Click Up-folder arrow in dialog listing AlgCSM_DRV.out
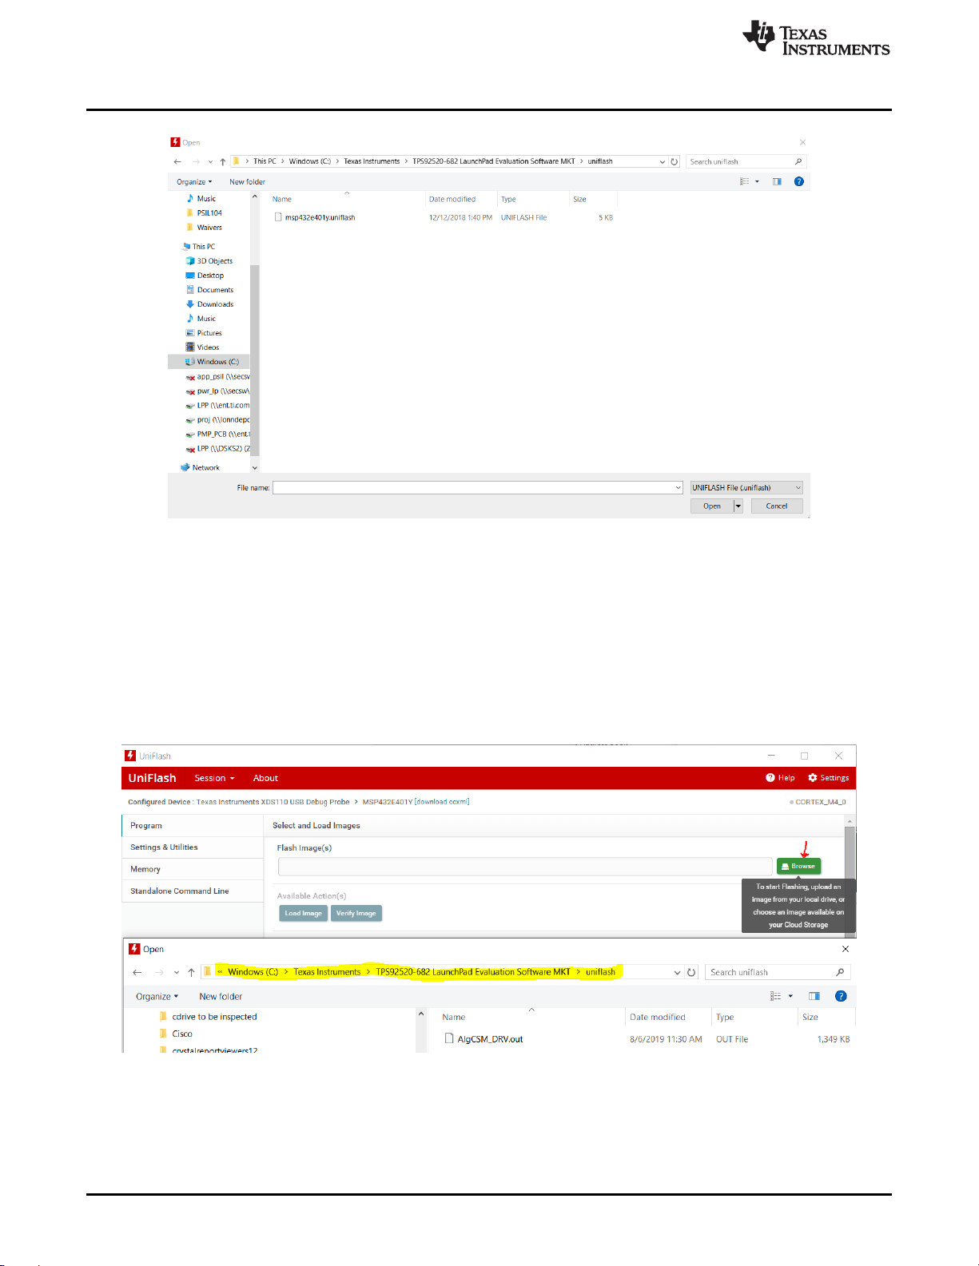The width and height of the screenshot is (979, 1266). coord(191,972)
